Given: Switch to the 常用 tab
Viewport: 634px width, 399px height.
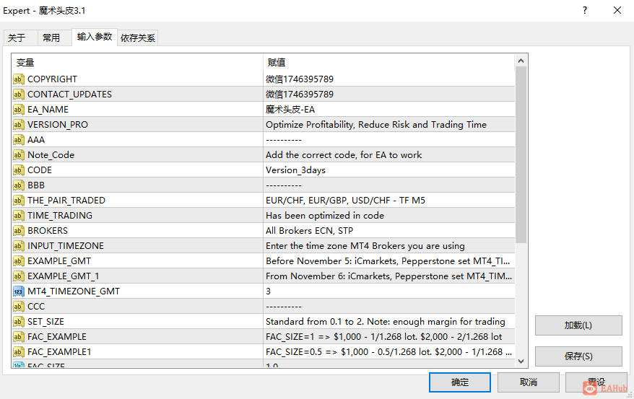Looking at the screenshot, I should (x=51, y=38).
